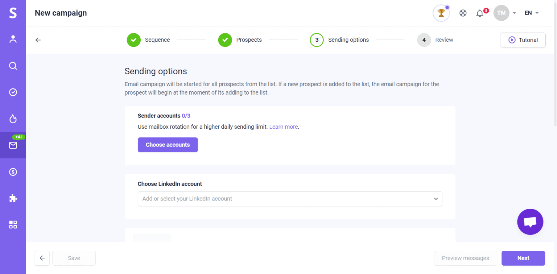This screenshot has height=274, width=557.
Task: Select the Email Warm-up flame icon
Action: [x=13, y=119]
